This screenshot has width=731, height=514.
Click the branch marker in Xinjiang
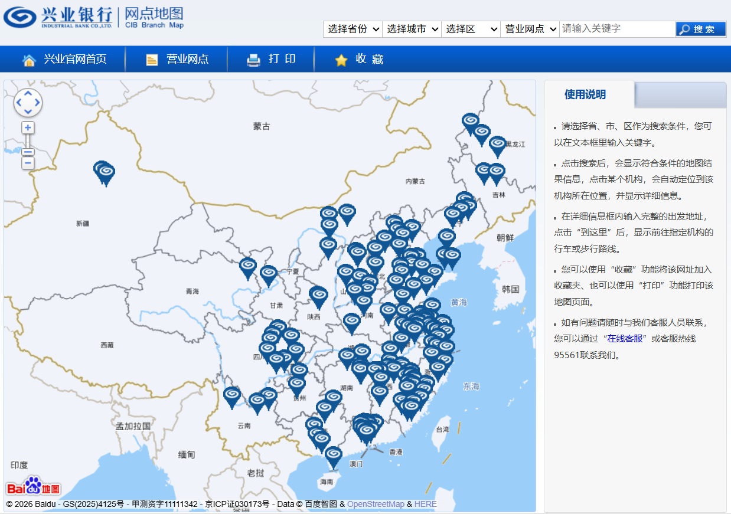point(106,173)
